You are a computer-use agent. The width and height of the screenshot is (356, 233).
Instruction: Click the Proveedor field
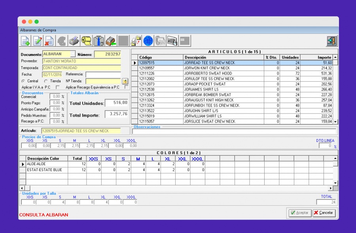(x=81, y=61)
